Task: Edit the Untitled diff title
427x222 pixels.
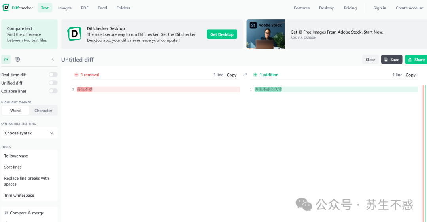Action: point(77,60)
